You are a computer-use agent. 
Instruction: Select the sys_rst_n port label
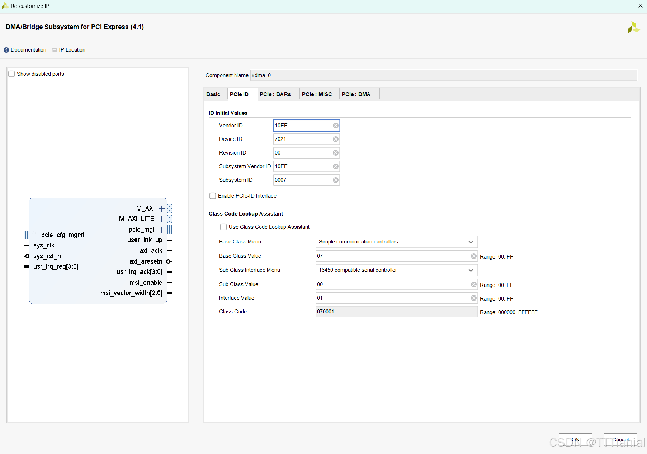[x=47, y=256]
